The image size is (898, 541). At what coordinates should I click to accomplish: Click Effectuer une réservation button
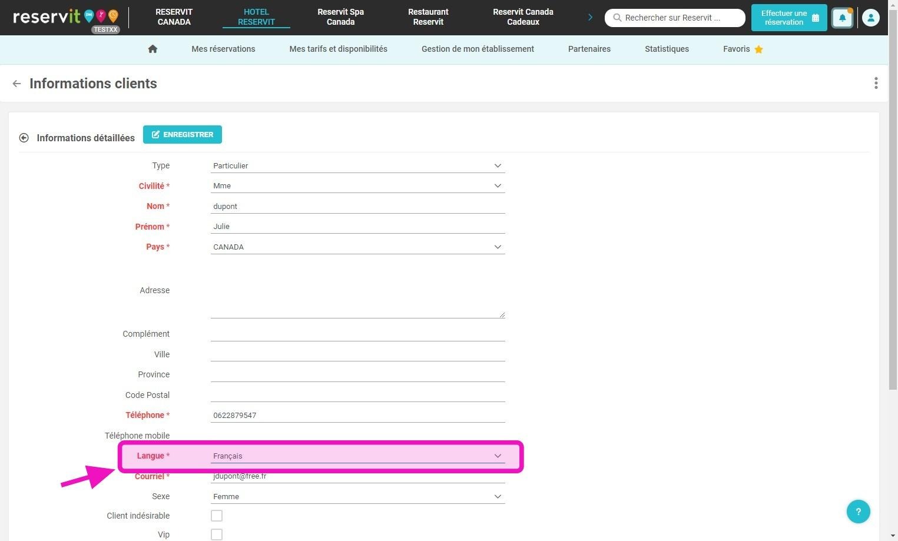[x=789, y=18]
